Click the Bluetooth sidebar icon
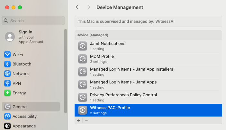 coord(7,64)
